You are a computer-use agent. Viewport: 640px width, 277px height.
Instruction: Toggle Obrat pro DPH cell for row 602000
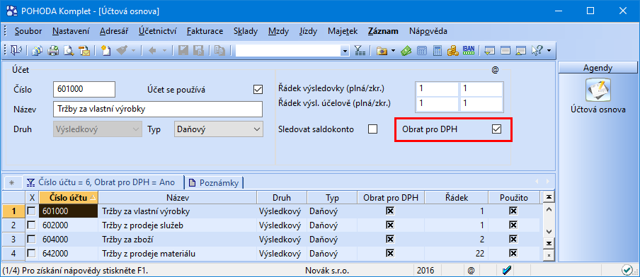click(x=391, y=225)
